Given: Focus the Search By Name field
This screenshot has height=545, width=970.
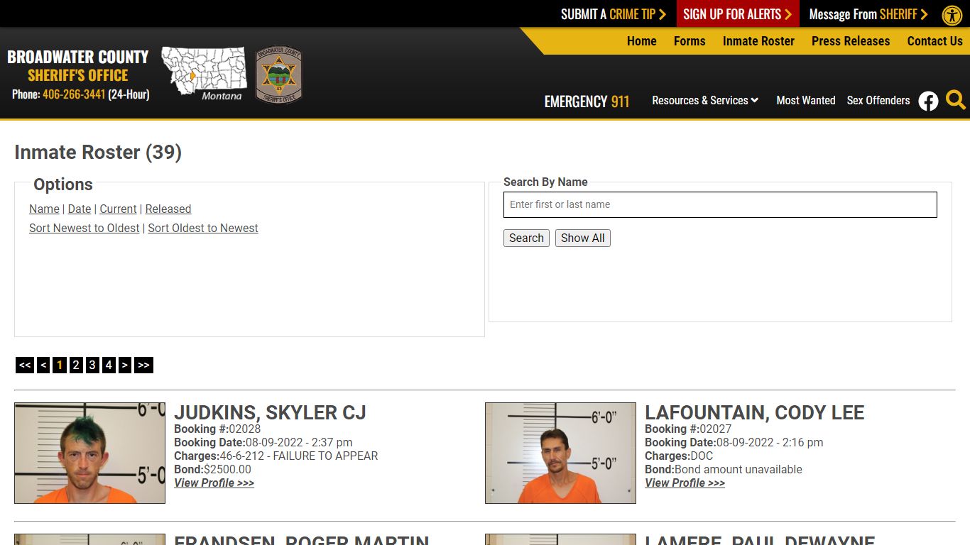Looking at the screenshot, I should pos(720,204).
